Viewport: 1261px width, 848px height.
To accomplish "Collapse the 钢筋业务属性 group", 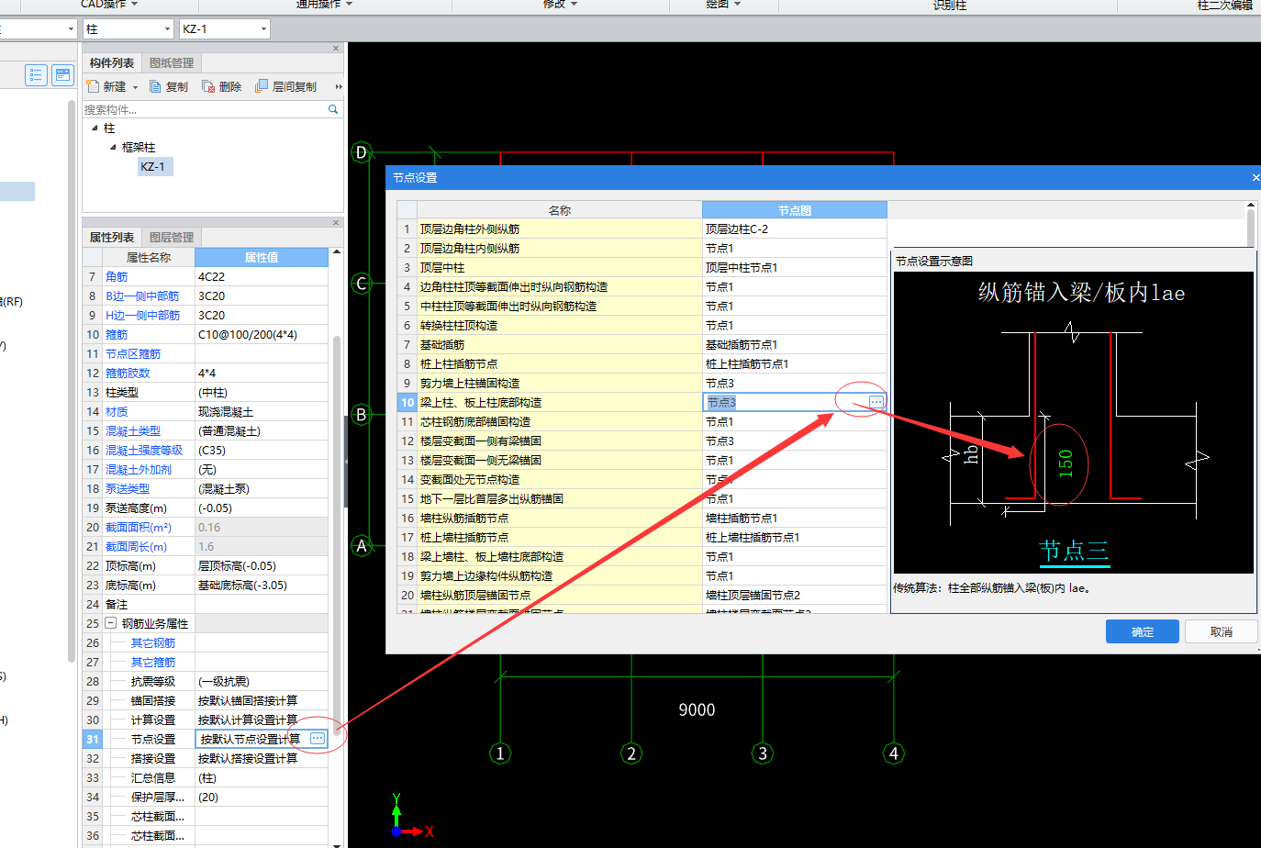I will pos(111,623).
